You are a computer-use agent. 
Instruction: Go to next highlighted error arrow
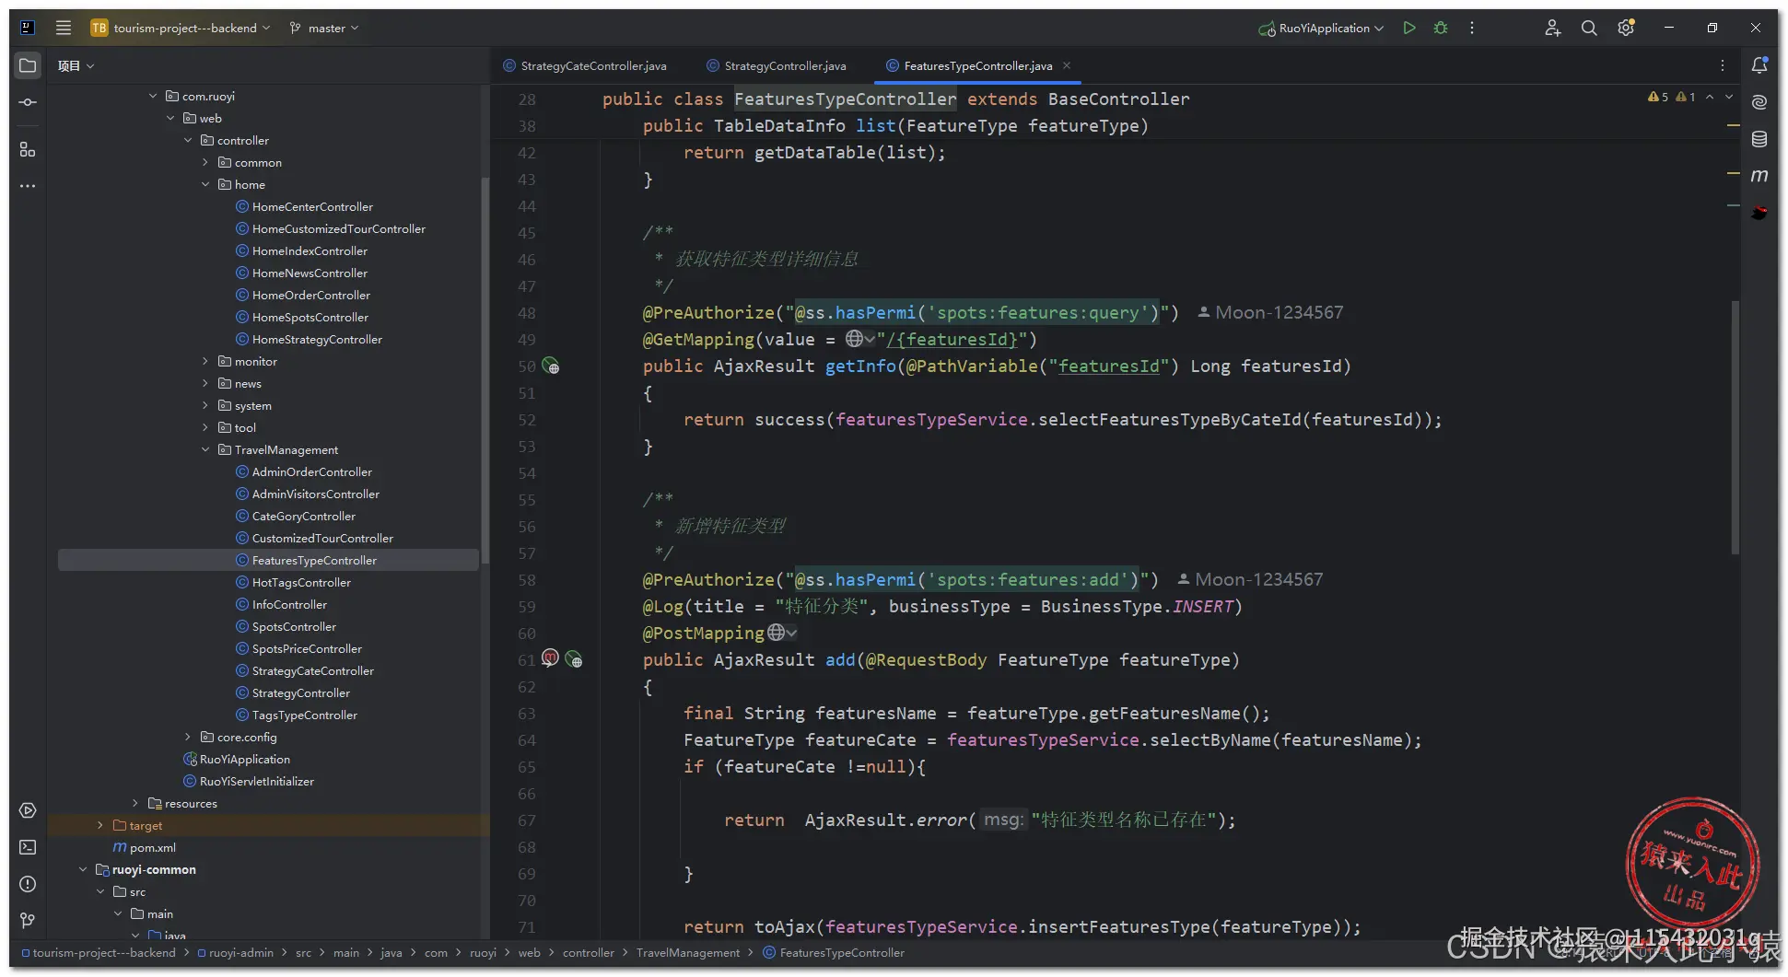pyautogui.click(x=1729, y=97)
